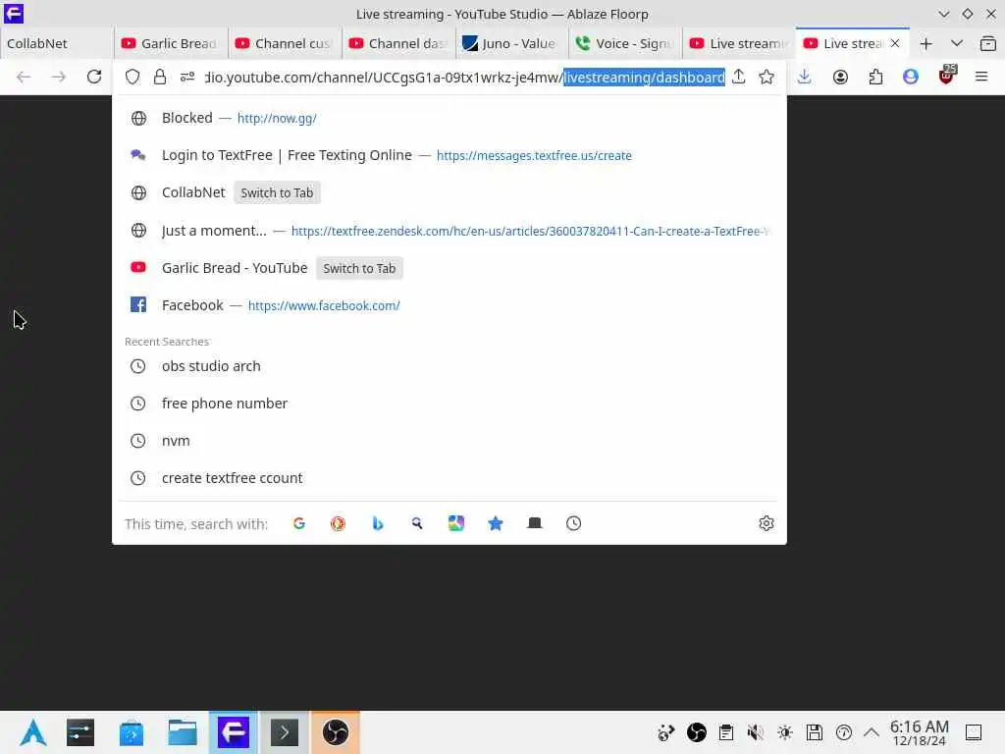Switch to the Garlic Bread tab
Screen dimensions: 1005x754
(171, 43)
